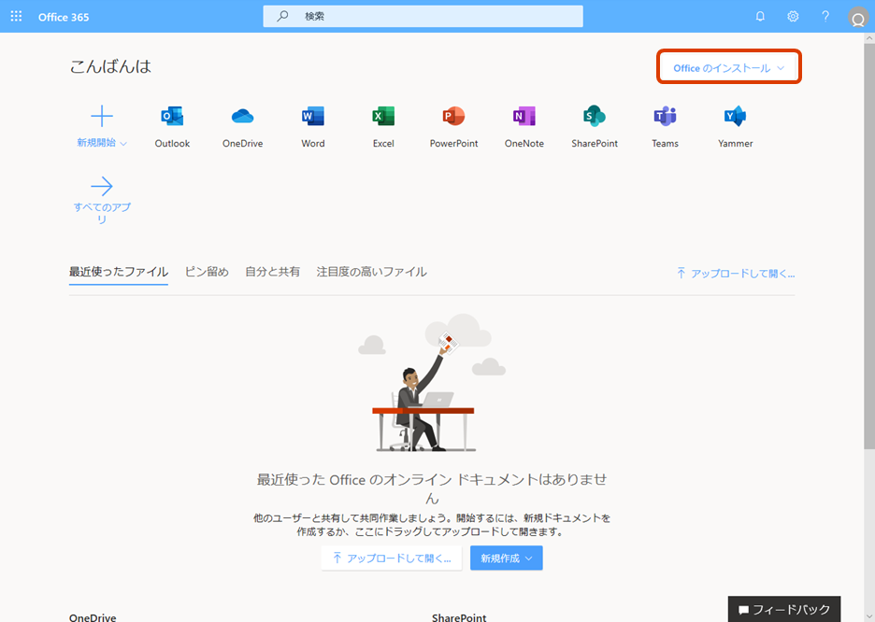Click the 検索 search field
This screenshot has width=875, height=622.
click(x=423, y=16)
